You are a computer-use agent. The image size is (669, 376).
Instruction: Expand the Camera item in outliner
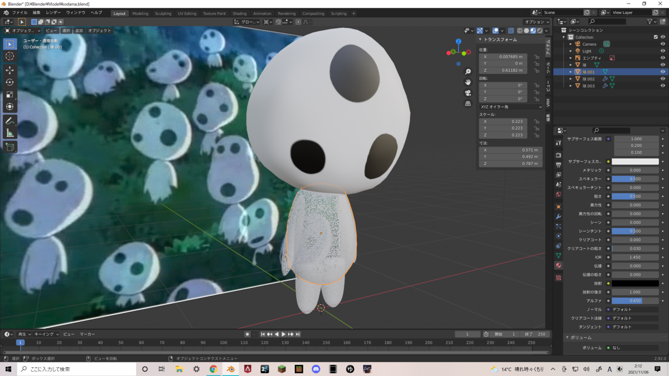coord(571,44)
